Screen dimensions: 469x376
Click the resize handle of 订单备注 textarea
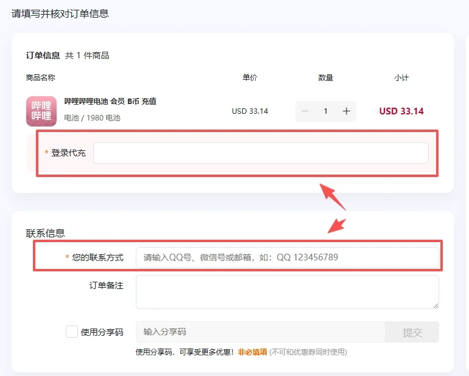[x=435, y=305]
